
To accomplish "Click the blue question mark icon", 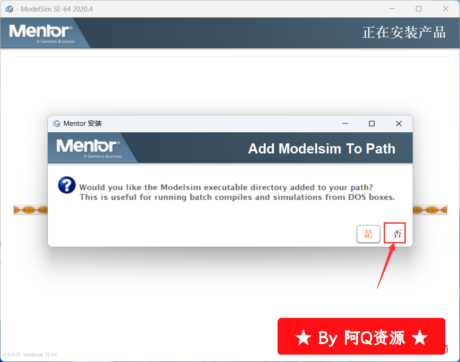I will [x=67, y=185].
